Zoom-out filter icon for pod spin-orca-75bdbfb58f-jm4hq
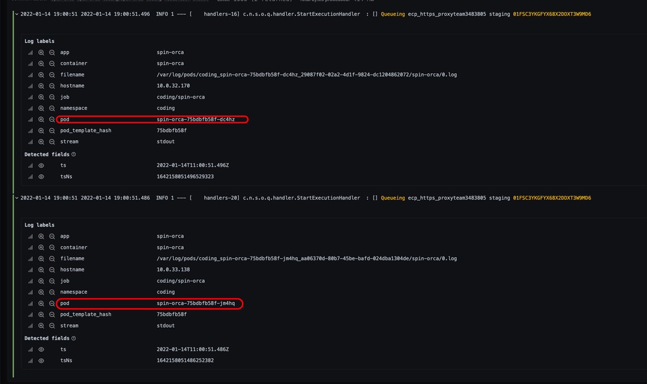 pyautogui.click(x=52, y=304)
